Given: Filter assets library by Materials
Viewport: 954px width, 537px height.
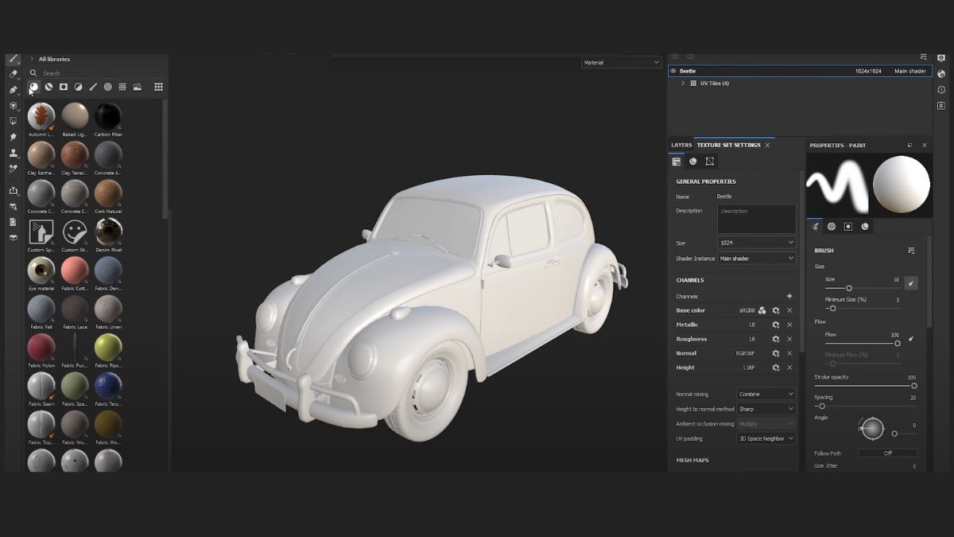Looking at the screenshot, I should (x=34, y=87).
